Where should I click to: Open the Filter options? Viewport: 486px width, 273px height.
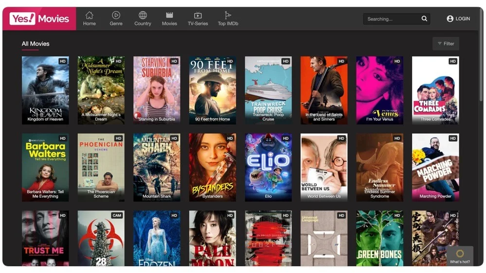446,44
